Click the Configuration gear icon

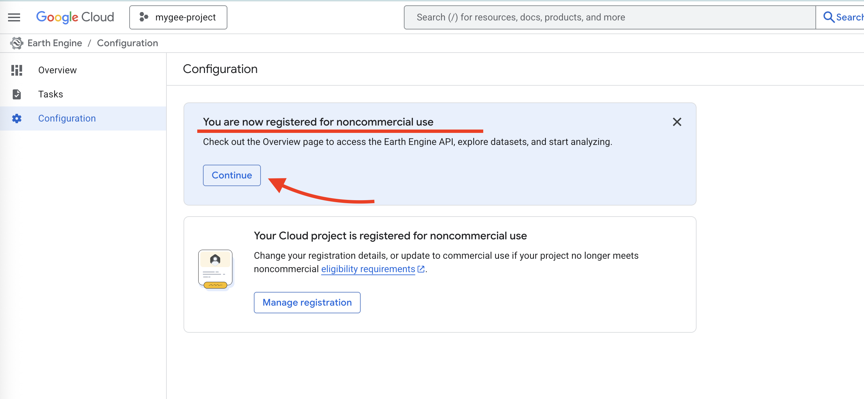click(16, 118)
